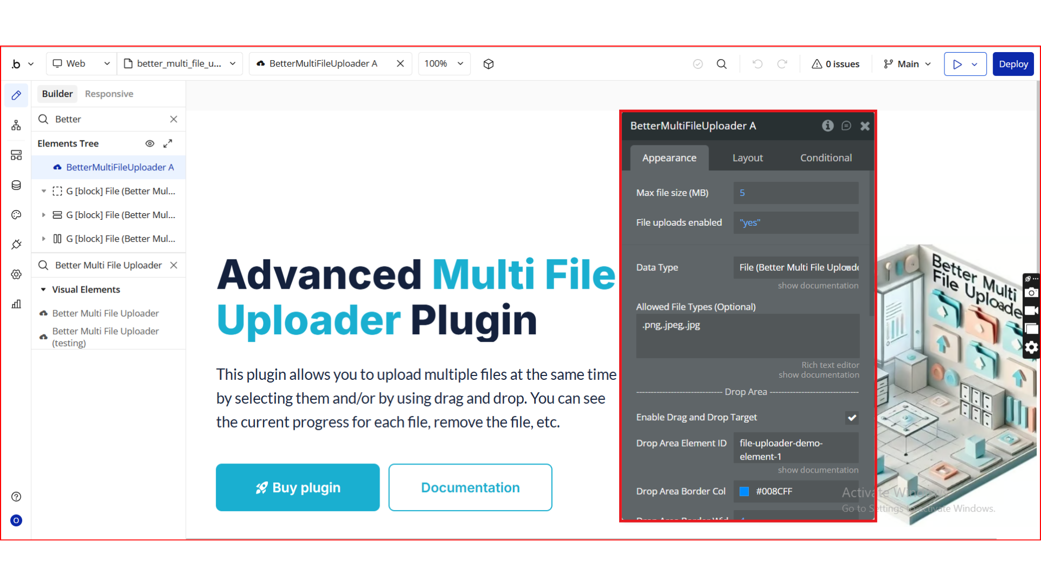Click the Drop Area Border Color swatch

[x=744, y=492]
